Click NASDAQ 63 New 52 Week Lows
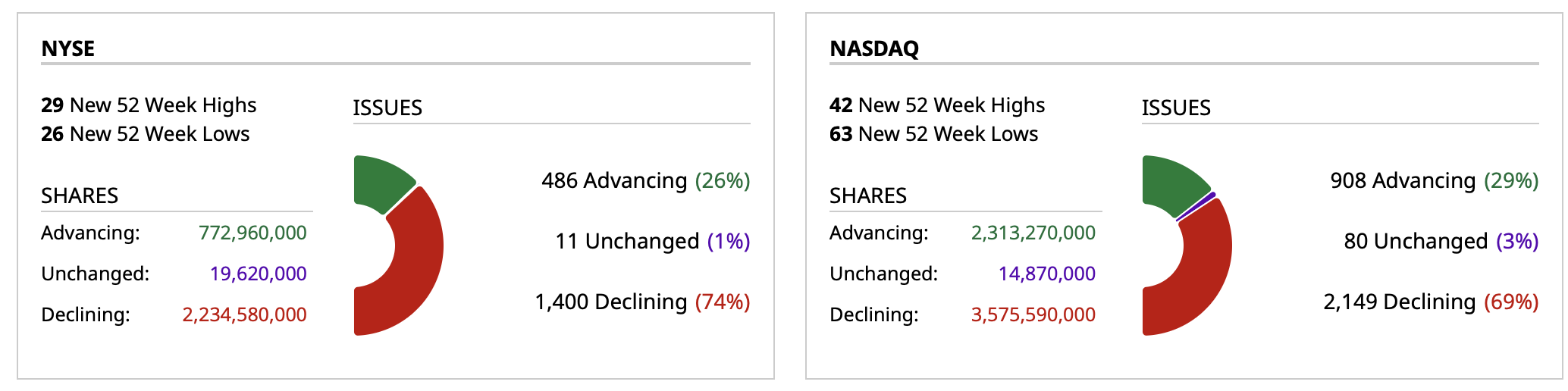 point(933,134)
